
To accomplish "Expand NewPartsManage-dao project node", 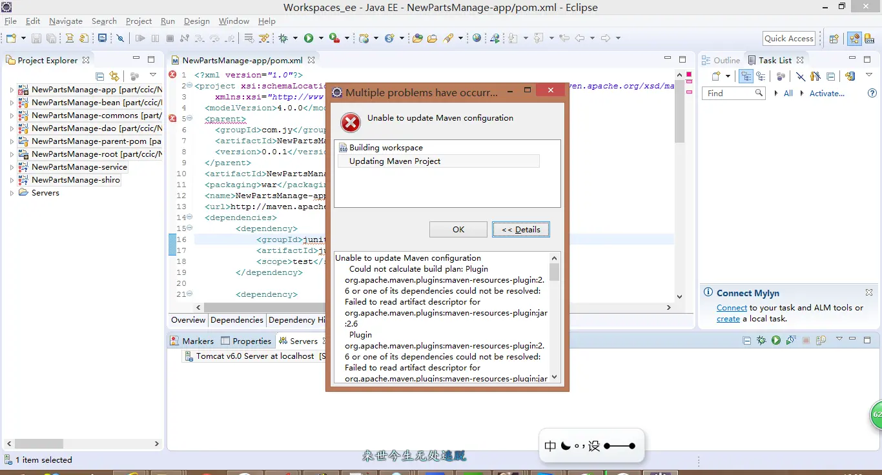I will 12,128.
